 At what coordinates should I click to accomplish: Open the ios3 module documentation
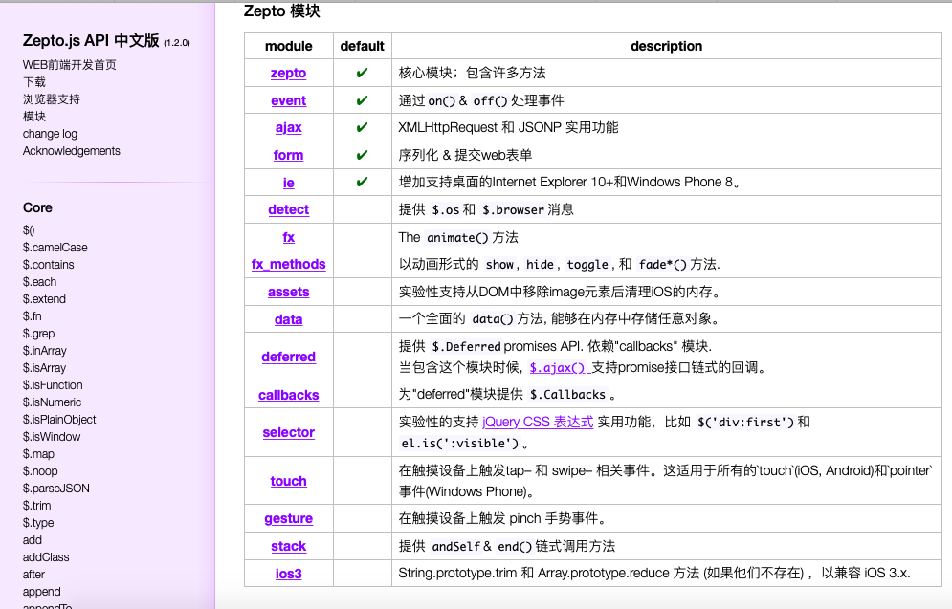click(x=288, y=573)
